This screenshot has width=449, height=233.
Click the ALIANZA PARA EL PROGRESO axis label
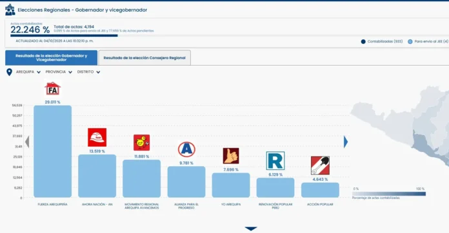click(186, 206)
